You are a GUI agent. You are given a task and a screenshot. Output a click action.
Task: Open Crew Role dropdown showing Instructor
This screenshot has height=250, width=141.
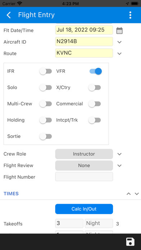pyautogui.click(x=84, y=154)
